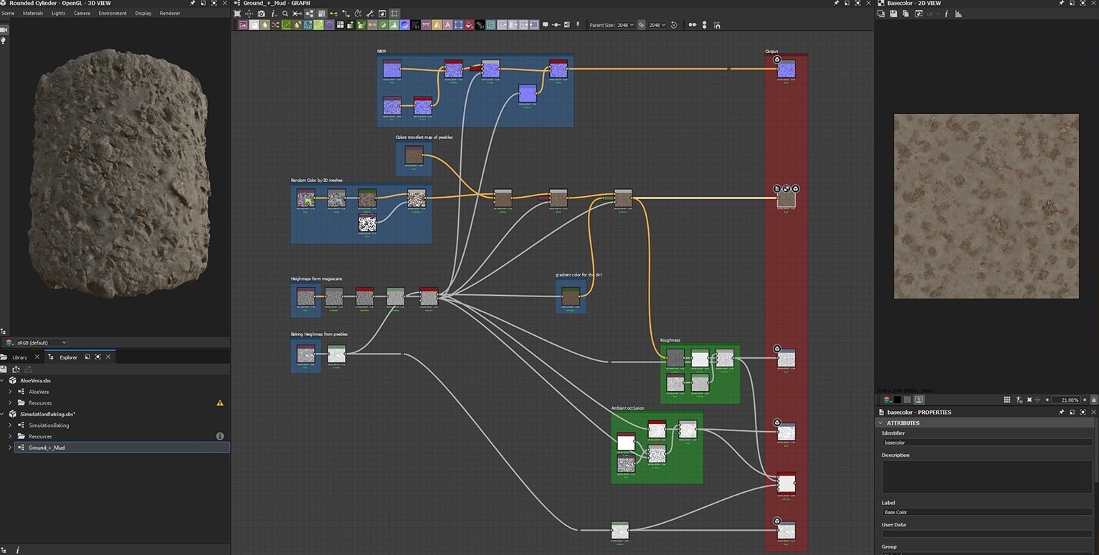1099x555 pixels.
Task: Collapse the ATTRIBUTES section in Properties
Action: point(881,423)
